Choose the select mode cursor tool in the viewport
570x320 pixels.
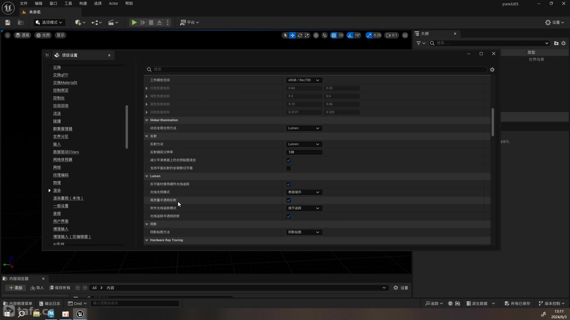coord(285,35)
